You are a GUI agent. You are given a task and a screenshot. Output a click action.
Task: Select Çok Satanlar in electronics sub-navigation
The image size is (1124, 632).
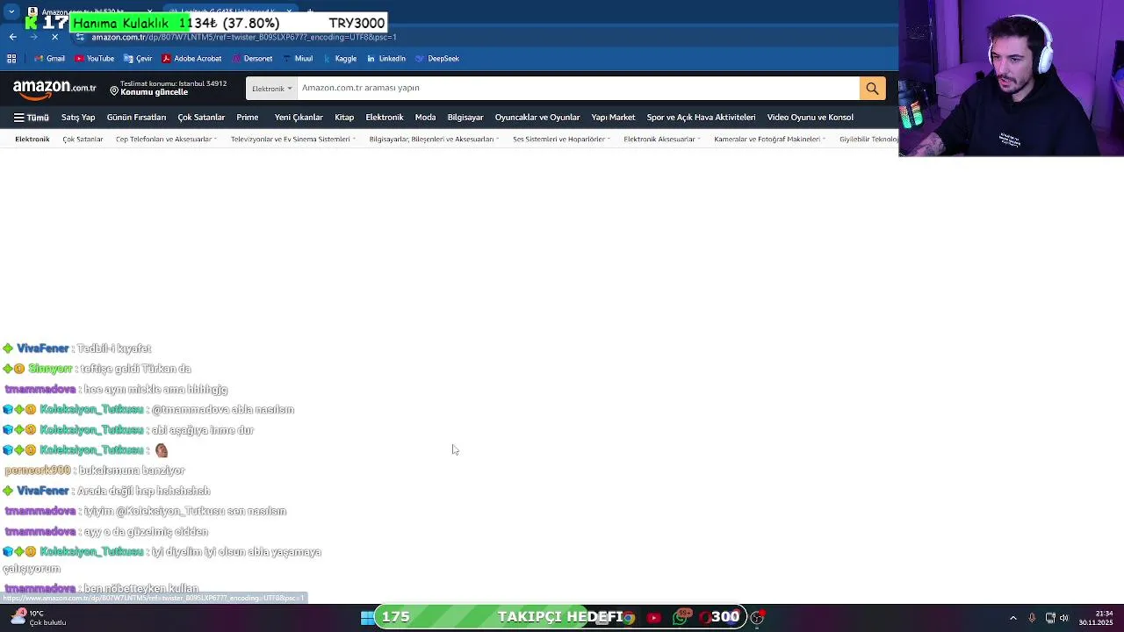[83, 140]
